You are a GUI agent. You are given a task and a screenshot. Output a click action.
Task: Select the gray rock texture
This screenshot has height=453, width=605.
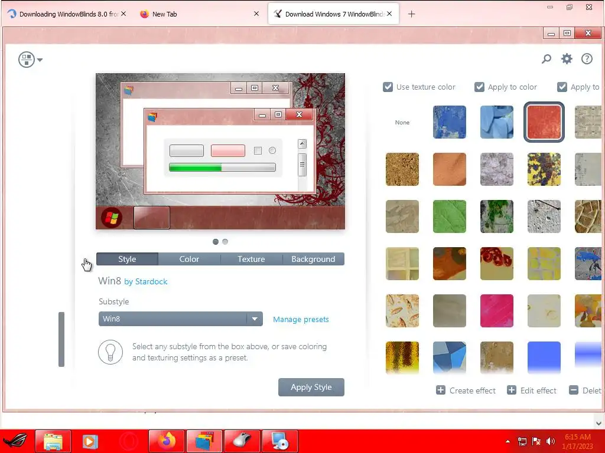(496, 169)
